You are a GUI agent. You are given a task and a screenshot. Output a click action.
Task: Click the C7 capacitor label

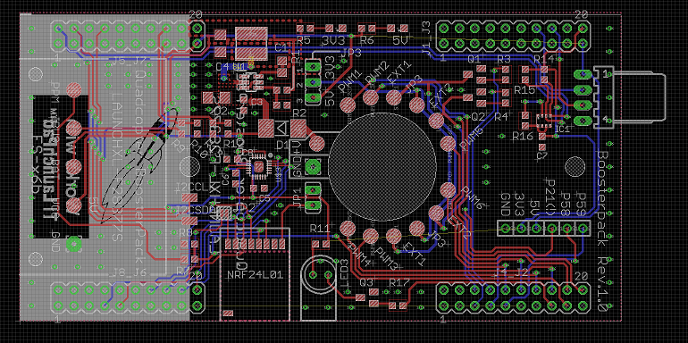point(542,155)
